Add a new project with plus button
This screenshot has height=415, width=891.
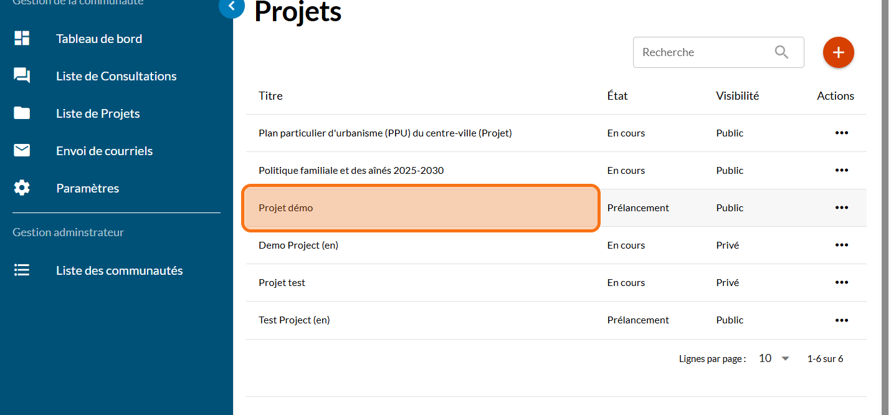tap(838, 52)
